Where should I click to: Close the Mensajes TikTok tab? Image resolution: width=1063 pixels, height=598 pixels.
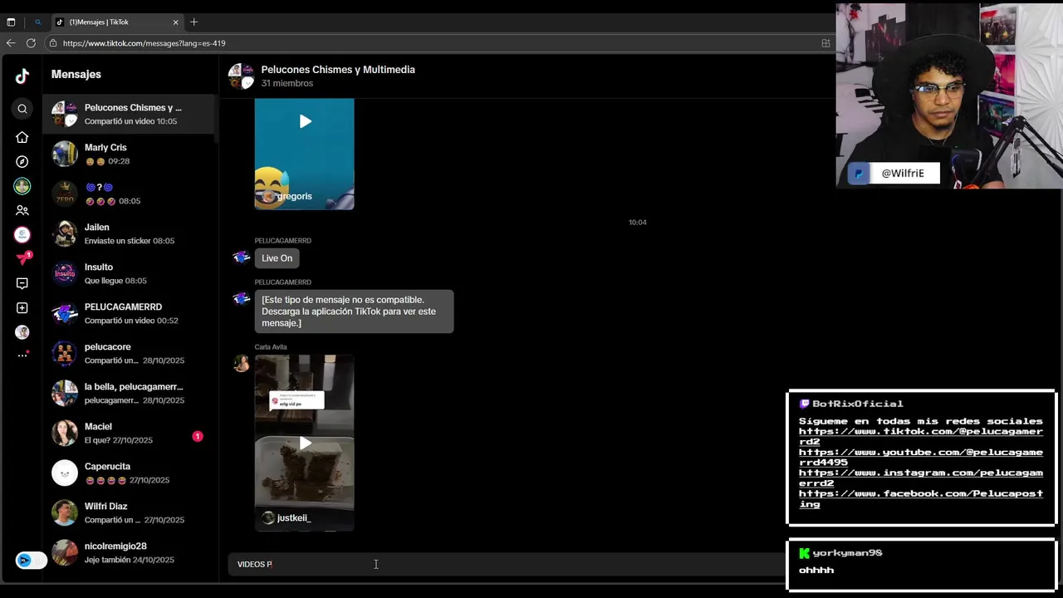click(175, 22)
